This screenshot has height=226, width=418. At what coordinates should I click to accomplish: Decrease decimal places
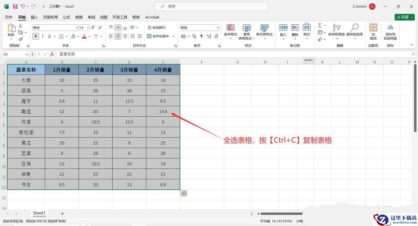click(216, 36)
